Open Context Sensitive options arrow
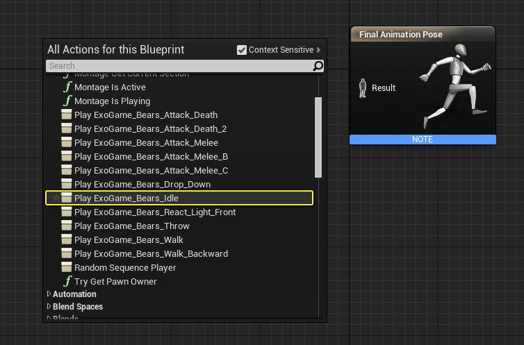 [319, 50]
